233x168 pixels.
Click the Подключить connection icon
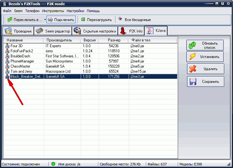(x=50, y=19)
